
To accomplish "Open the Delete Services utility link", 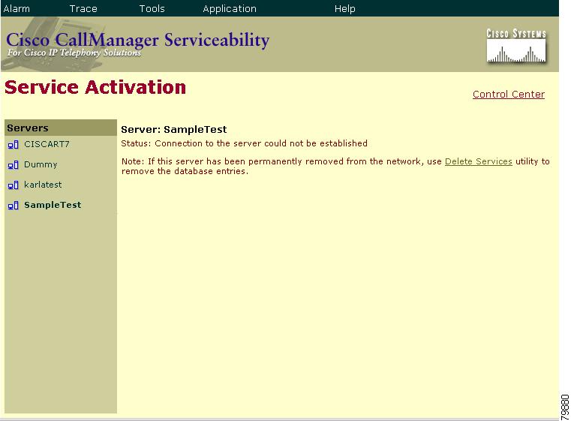I will [479, 161].
